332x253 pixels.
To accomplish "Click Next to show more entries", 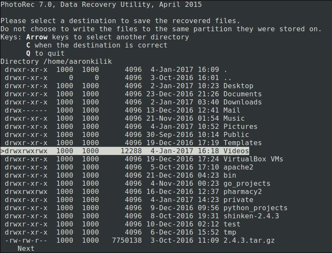I will 26,249.
